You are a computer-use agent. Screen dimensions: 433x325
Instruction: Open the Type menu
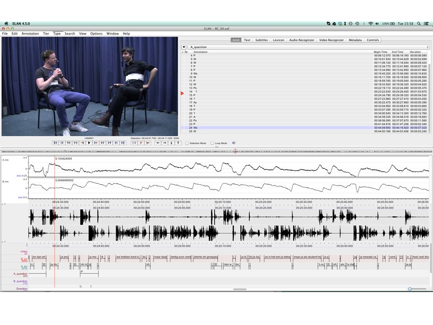coord(57,33)
